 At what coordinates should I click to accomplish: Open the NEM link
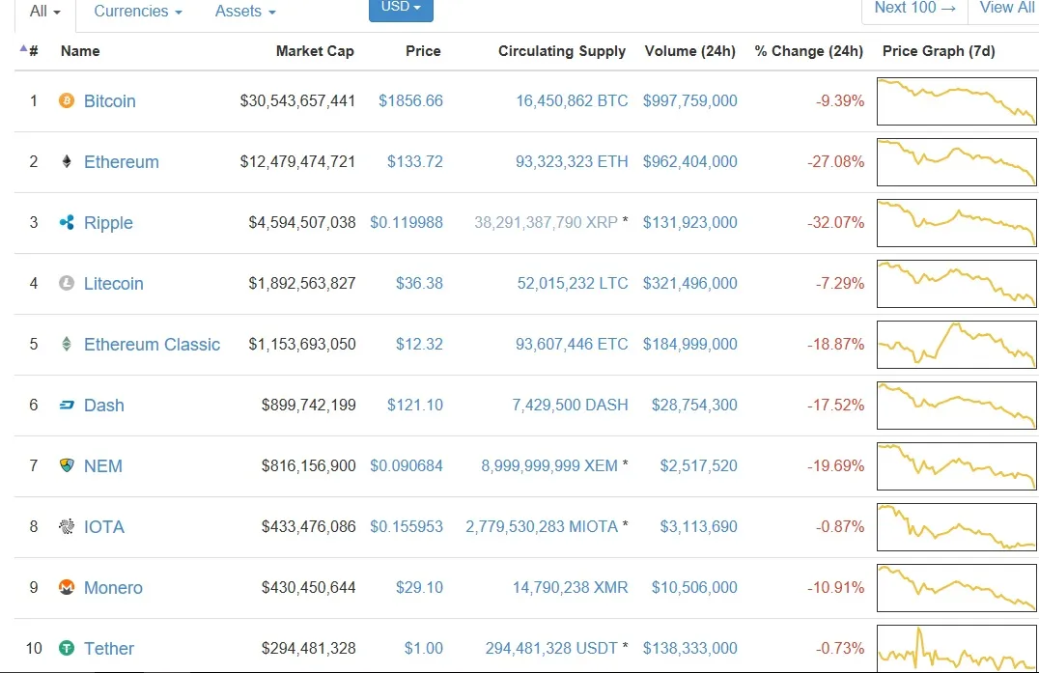102,465
